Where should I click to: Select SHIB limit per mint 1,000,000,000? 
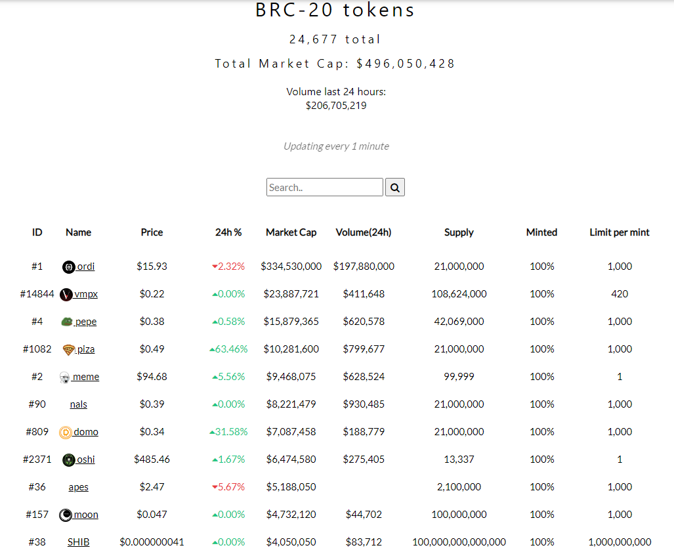coord(620,542)
